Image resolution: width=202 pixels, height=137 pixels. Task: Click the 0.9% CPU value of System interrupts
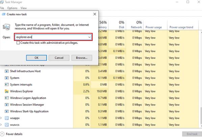pos(86,84)
